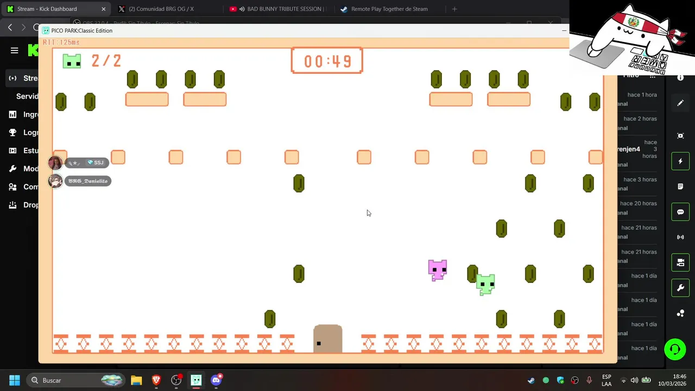Open the ESP LAA language switcher
Image resolution: width=695 pixels, height=391 pixels.
tap(606, 380)
